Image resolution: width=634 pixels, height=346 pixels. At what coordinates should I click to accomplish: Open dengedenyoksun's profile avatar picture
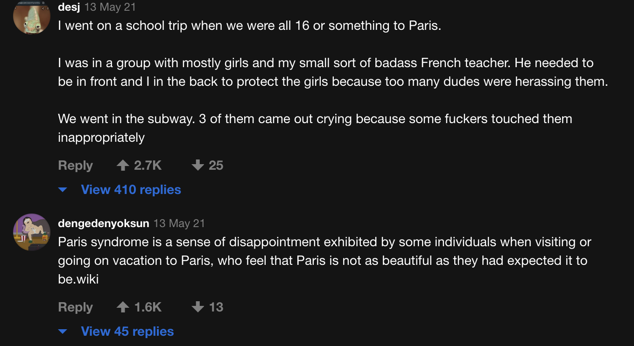click(x=32, y=232)
